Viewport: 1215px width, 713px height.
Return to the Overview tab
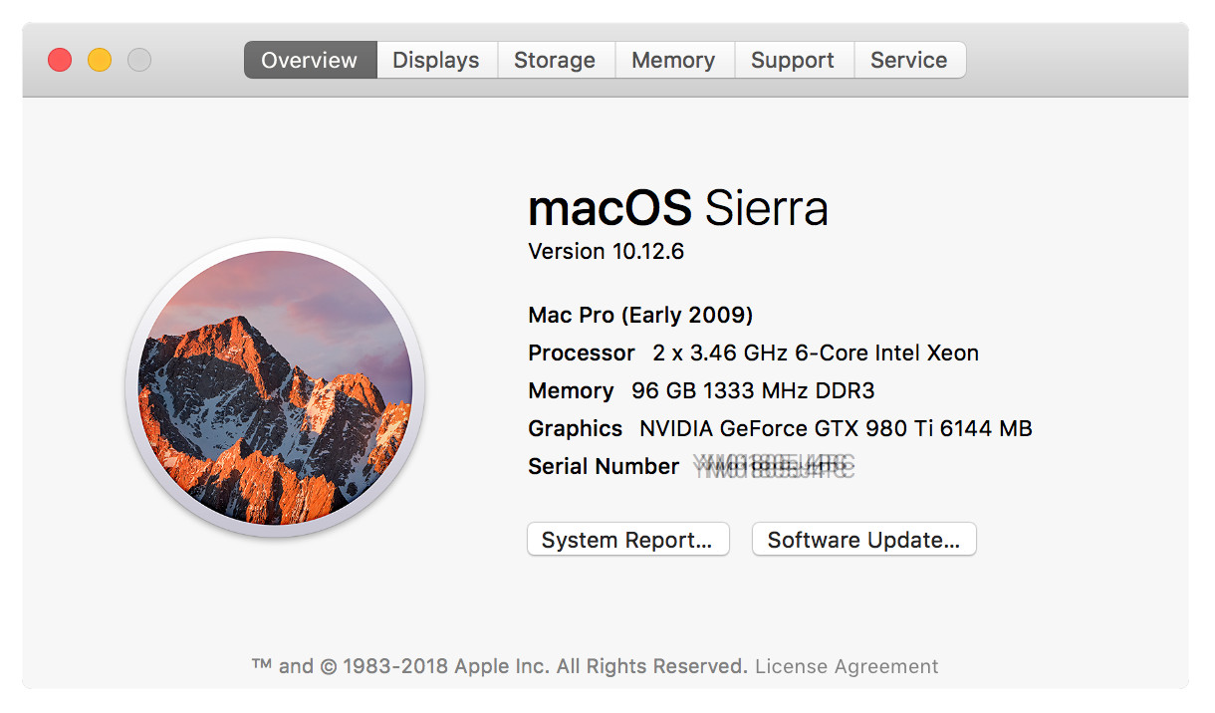(309, 60)
